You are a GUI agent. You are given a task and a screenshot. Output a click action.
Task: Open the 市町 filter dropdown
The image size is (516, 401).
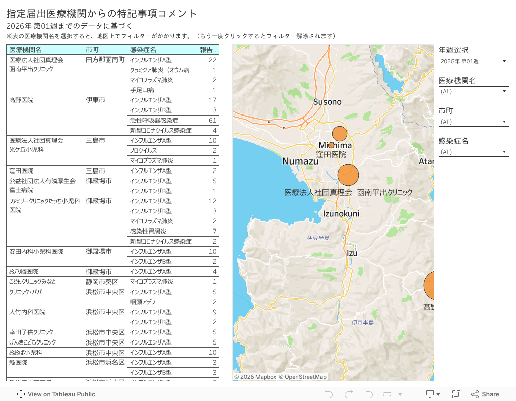pyautogui.click(x=474, y=122)
